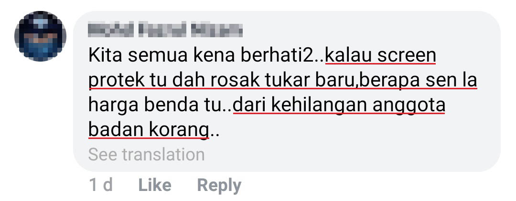
Task: Open the blurred commenter name link
Action: pyautogui.click(x=165, y=30)
